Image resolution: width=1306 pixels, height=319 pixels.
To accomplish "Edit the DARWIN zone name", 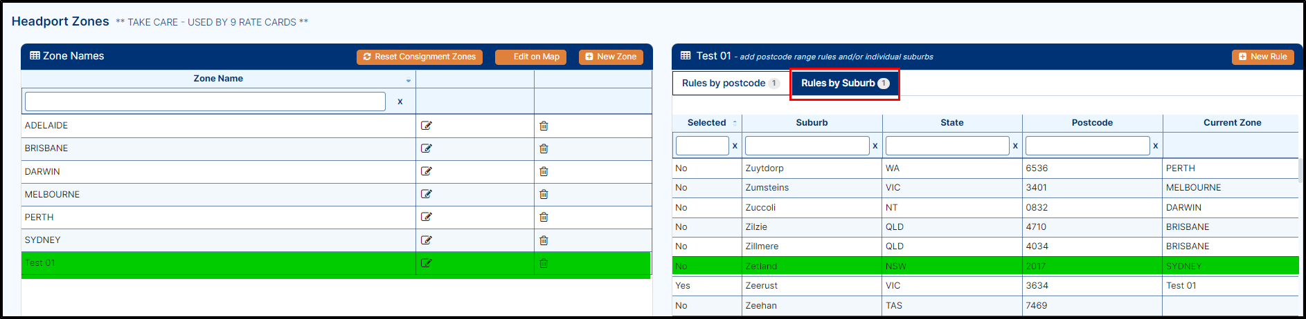I will (x=426, y=171).
